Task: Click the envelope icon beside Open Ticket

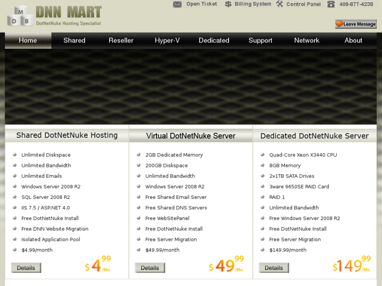Action: pos(178,4)
